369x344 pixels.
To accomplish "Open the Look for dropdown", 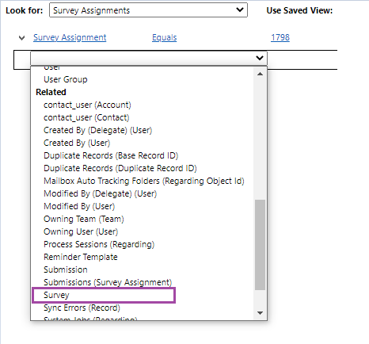I will point(148,10).
